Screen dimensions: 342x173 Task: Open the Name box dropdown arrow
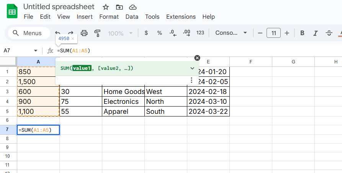point(36,51)
